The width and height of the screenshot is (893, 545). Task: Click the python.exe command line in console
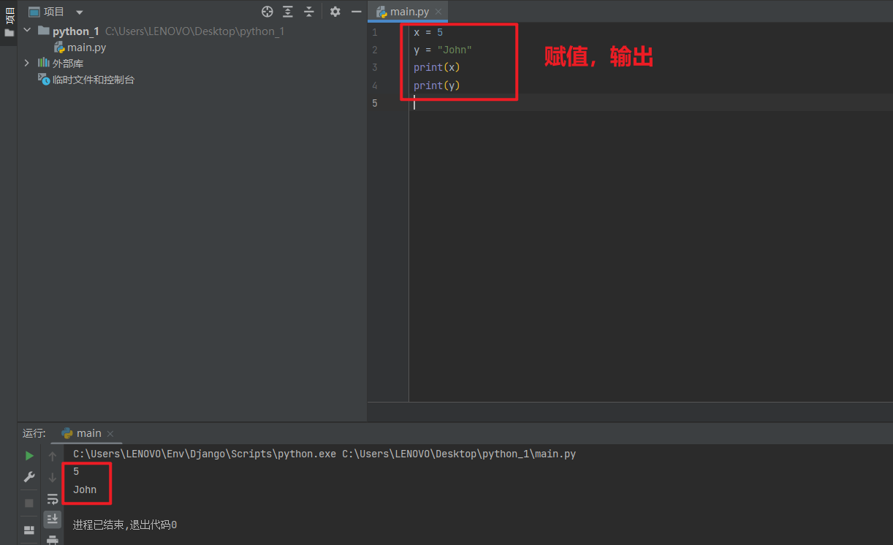click(x=324, y=454)
